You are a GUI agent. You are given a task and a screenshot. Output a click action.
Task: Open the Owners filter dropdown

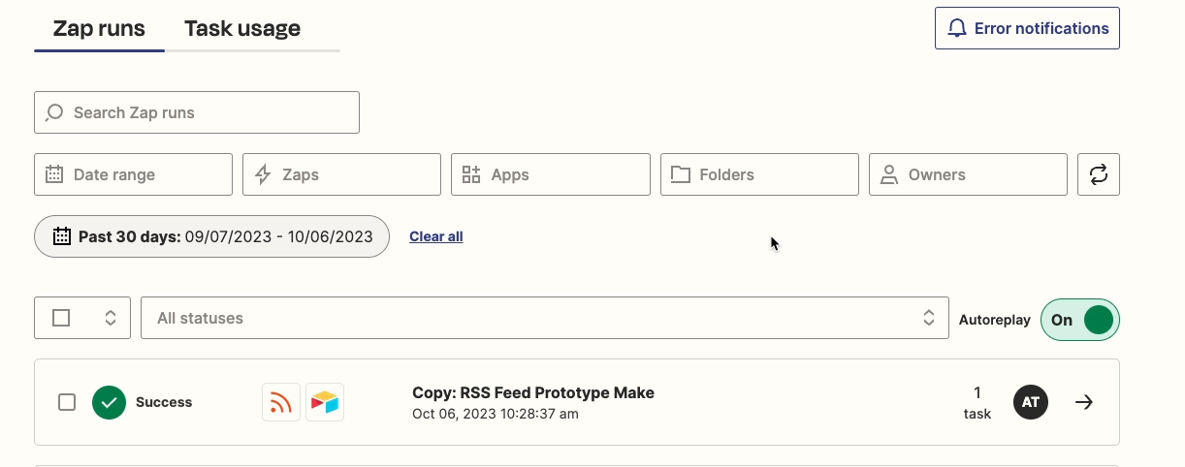(968, 174)
